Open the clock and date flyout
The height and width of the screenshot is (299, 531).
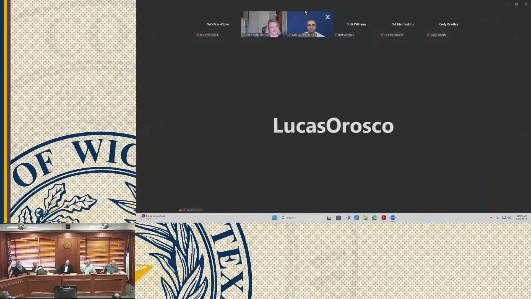pos(521,218)
